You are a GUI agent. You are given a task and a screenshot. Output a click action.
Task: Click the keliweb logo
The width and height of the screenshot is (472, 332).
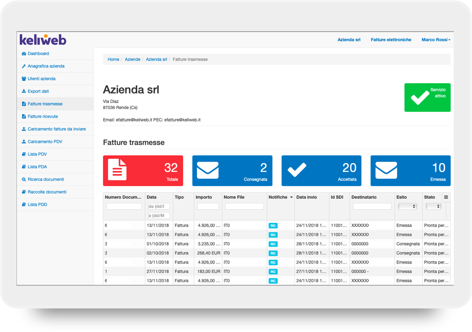(43, 40)
